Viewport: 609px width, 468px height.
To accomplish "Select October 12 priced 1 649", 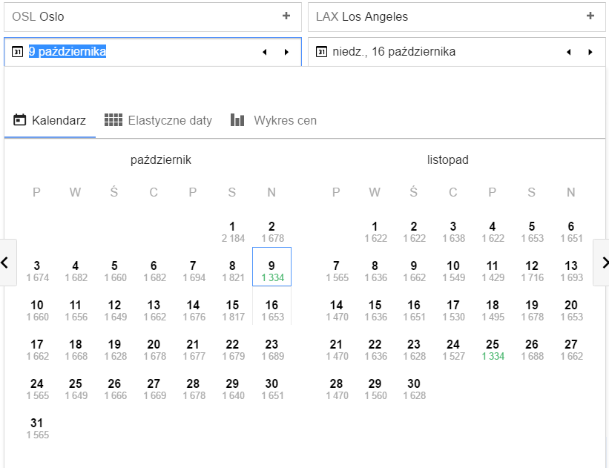I will click(x=115, y=310).
